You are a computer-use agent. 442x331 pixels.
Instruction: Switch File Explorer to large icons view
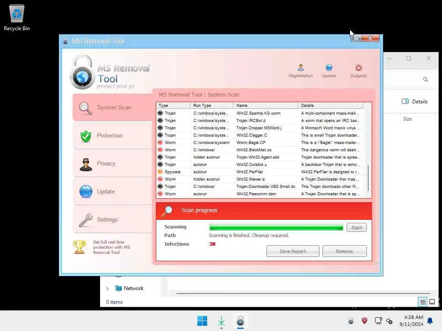tap(432, 302)
